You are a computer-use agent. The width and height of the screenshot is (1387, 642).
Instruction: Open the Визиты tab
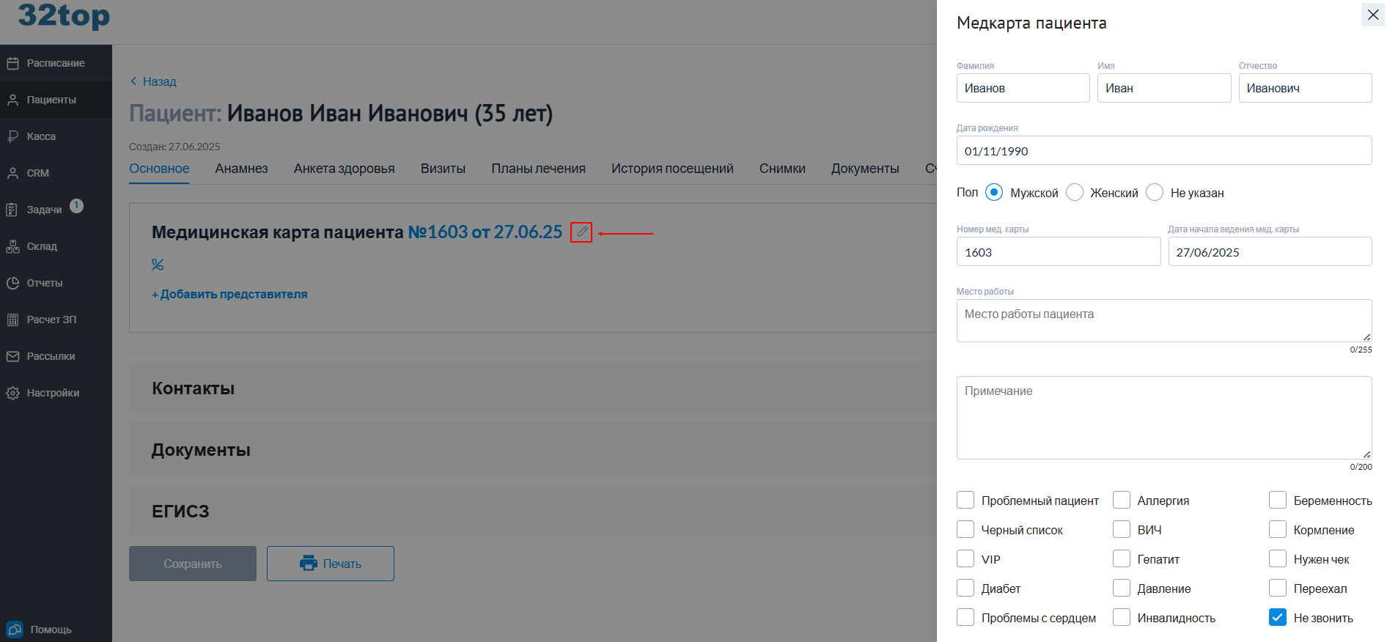[443, 169]
